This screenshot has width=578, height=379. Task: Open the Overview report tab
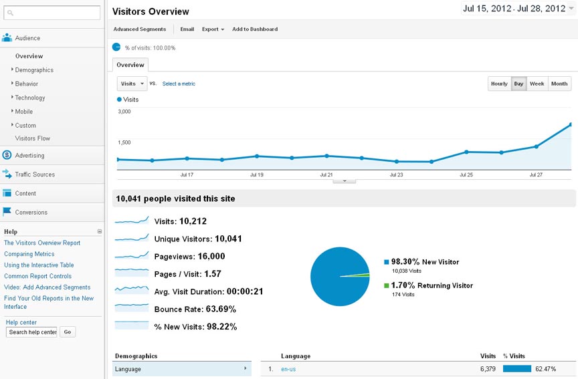point(130,64)
